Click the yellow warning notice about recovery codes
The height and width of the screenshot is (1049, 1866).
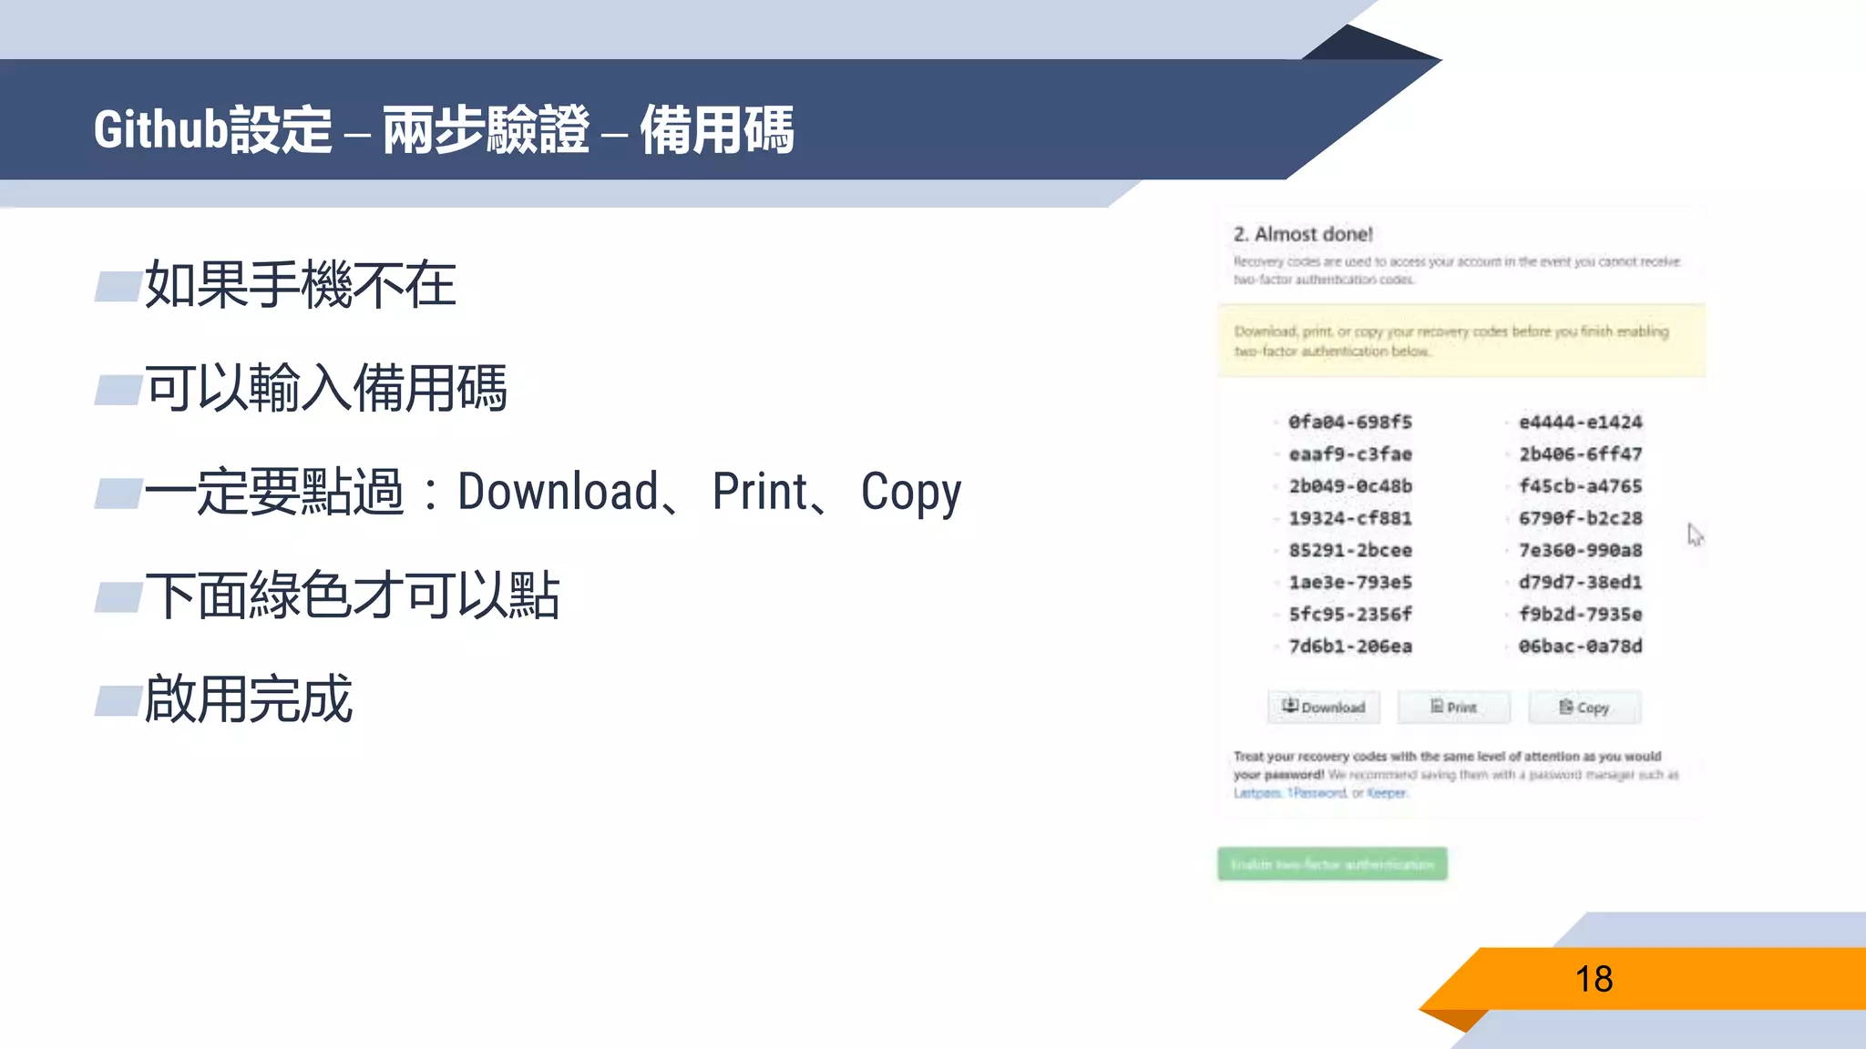click(1461, 341)
